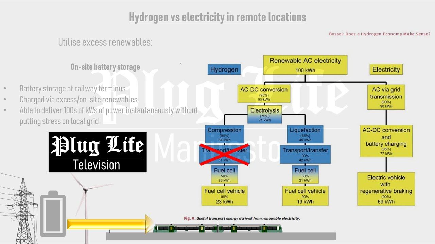Click the Electrolysis 75% box
The height and width of the screenshot is (244, 435).
click(265, 115)
